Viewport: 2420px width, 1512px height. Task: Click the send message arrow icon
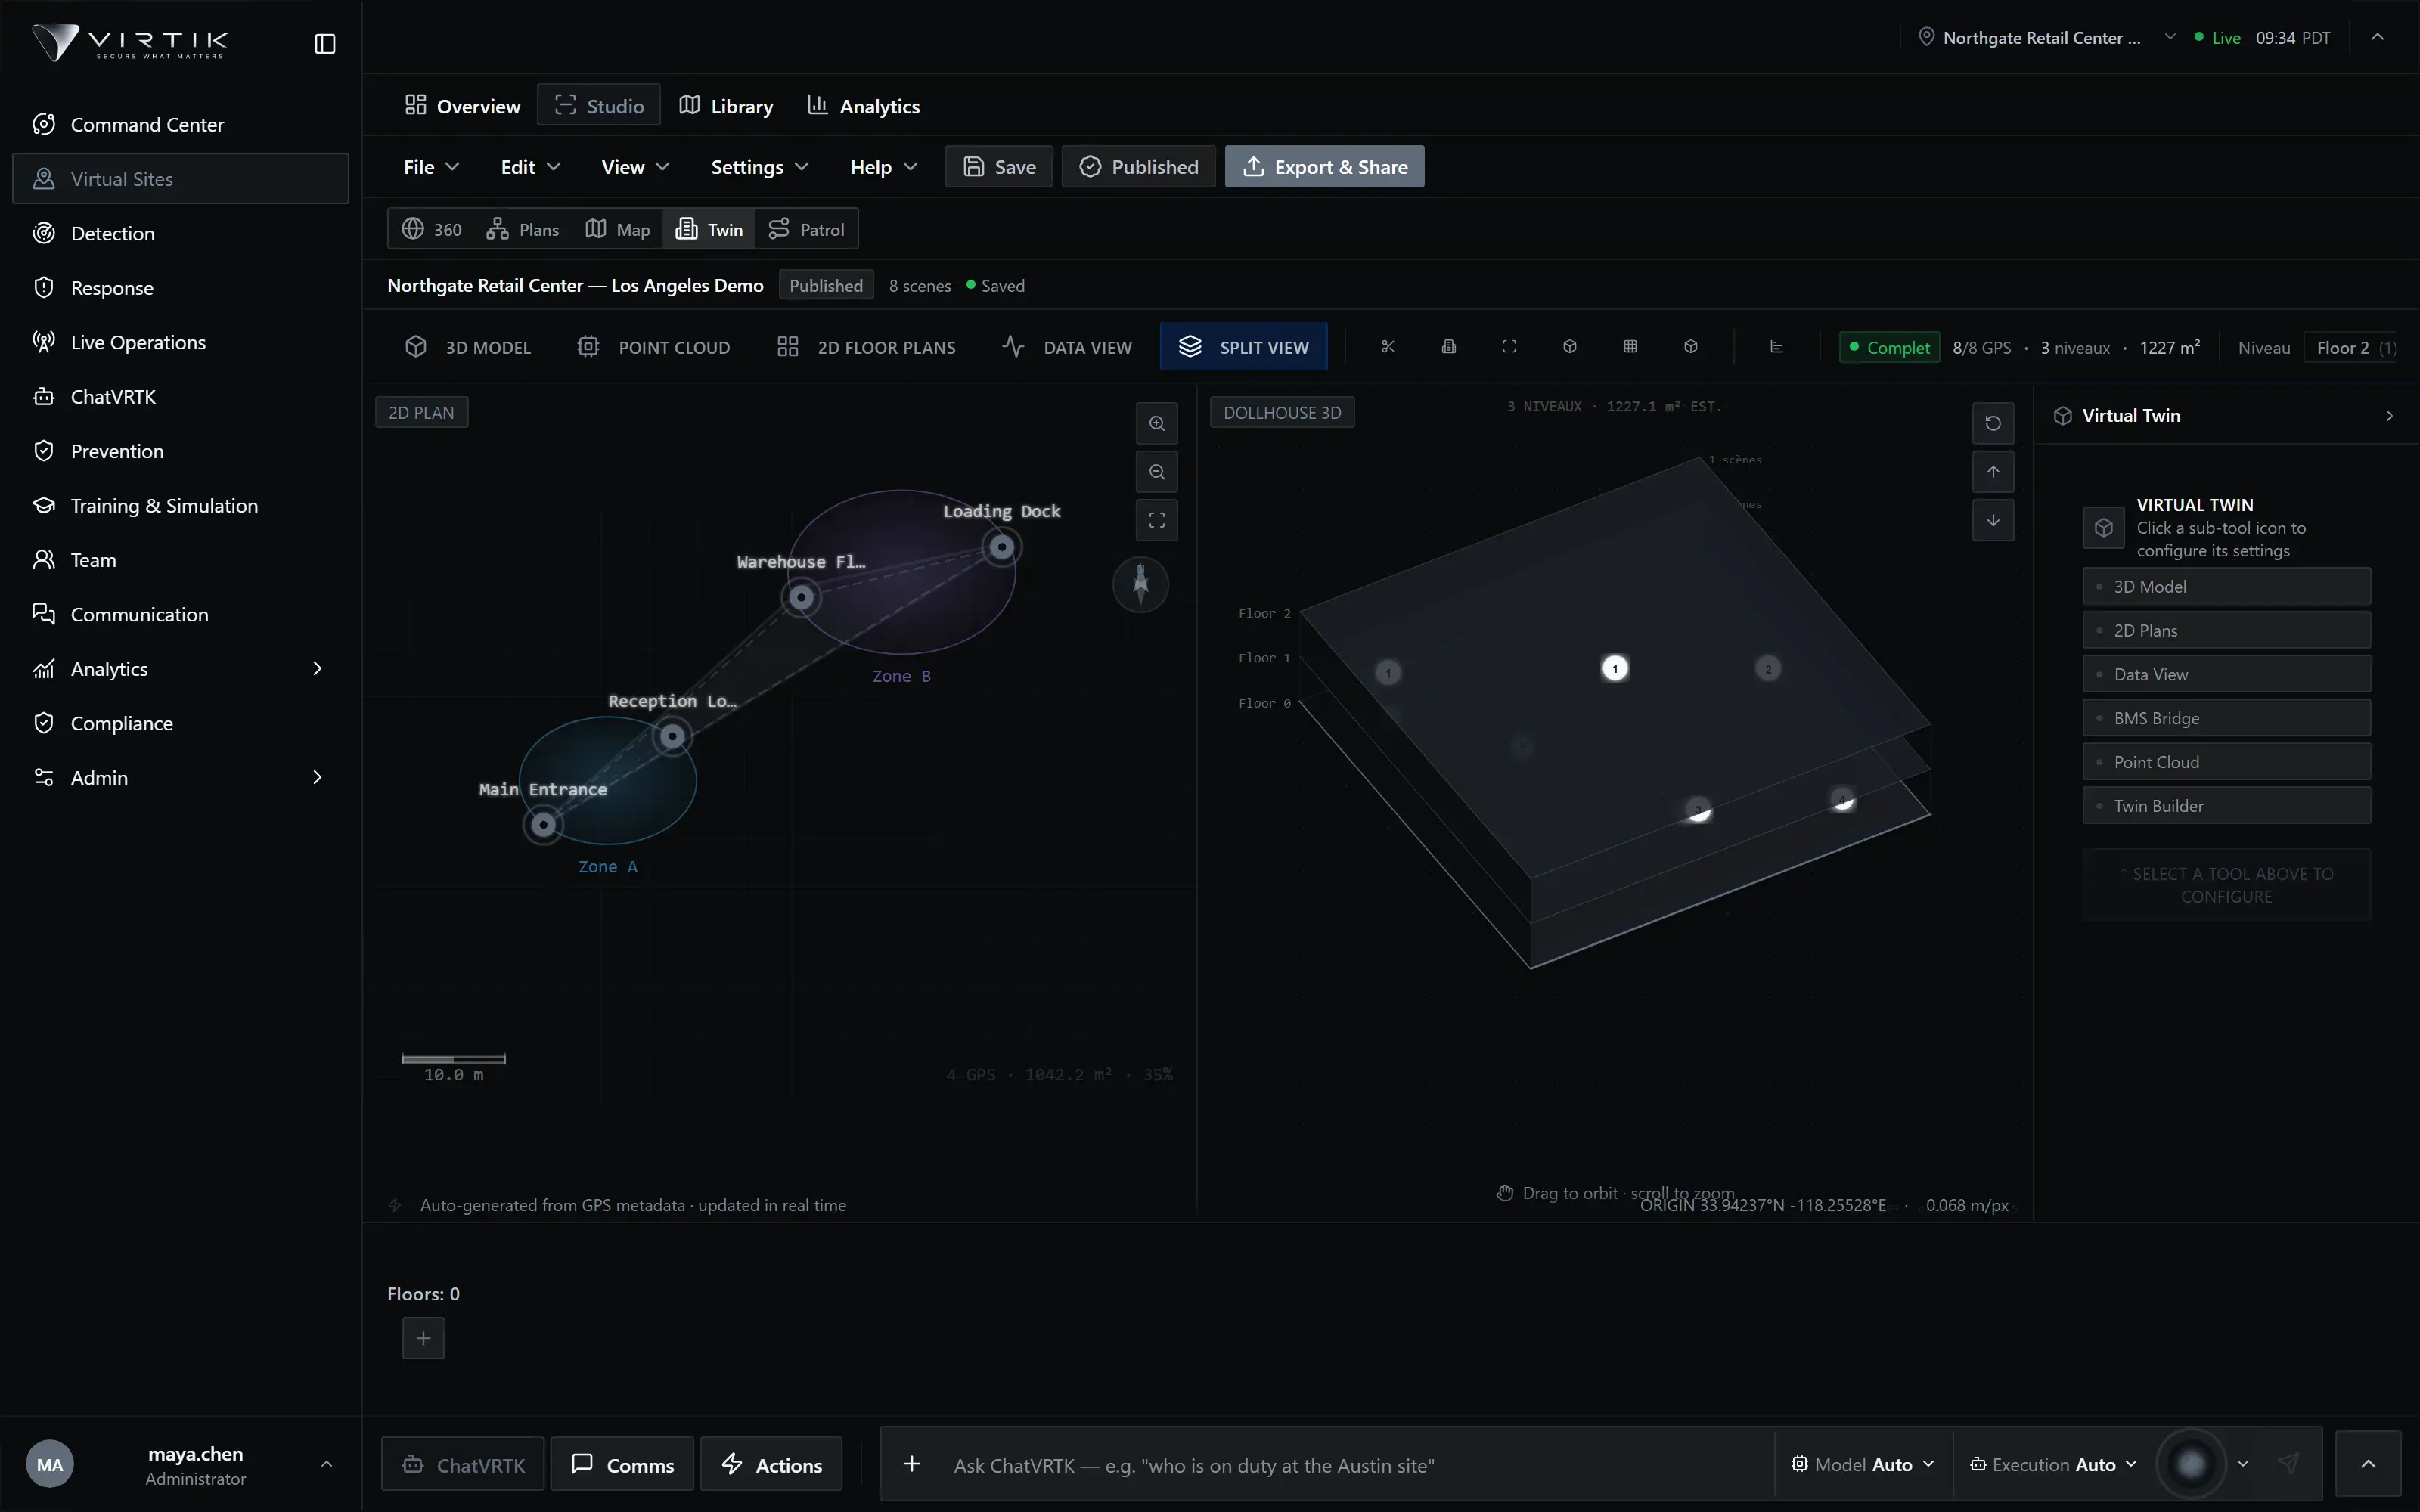(2288, 1464)
